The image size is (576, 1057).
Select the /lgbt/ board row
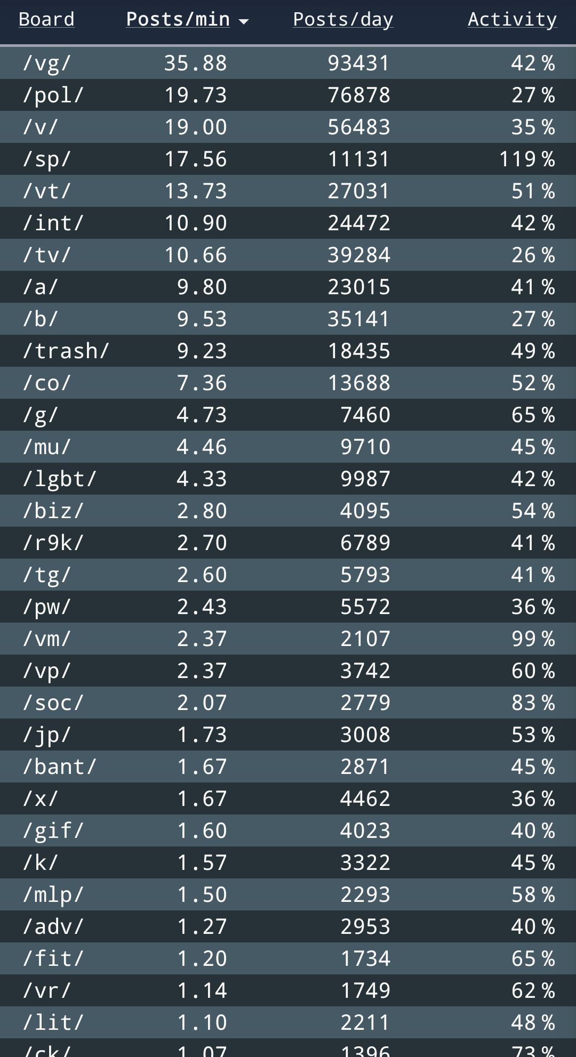pos(59,479)
